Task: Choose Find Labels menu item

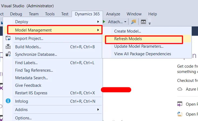Action: (26, 63)
